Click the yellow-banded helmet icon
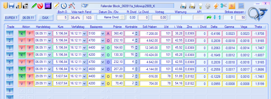Screen dimensions: 271x99 click(x=192, y=6)
